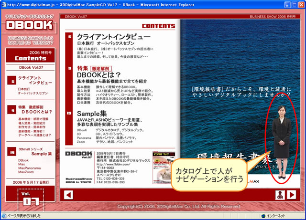The width and height of the screenshot is (306, 220).
Task: Select DBook Vol.07 in sidebar
Action: point(31,67)
